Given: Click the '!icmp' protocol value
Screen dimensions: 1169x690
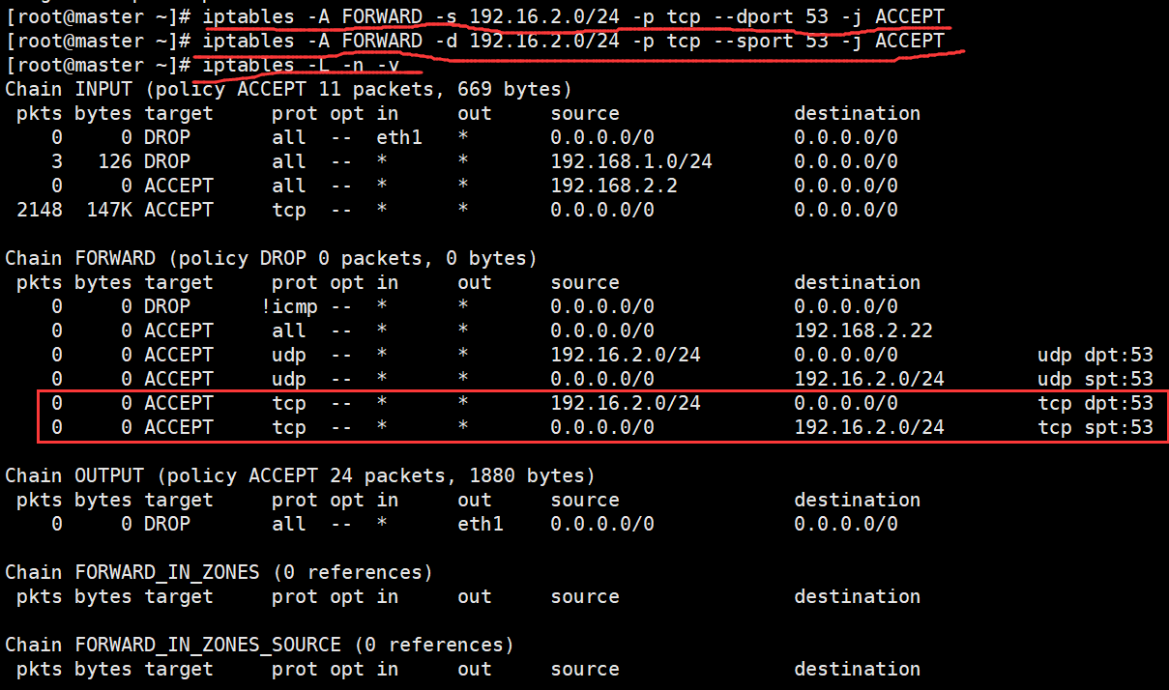Looking at the screenshot, I should coord(289,306).
